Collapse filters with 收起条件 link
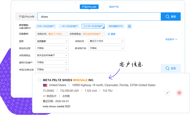 (x=171, y=39)
